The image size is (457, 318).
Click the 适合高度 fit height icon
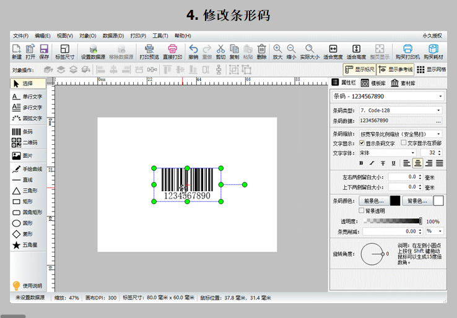[x=356, y=52]
